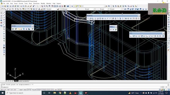The height and width of the screenshot is (95, 170).
Task: Click the first UCS toolbar icon
Action: point(131,36)
